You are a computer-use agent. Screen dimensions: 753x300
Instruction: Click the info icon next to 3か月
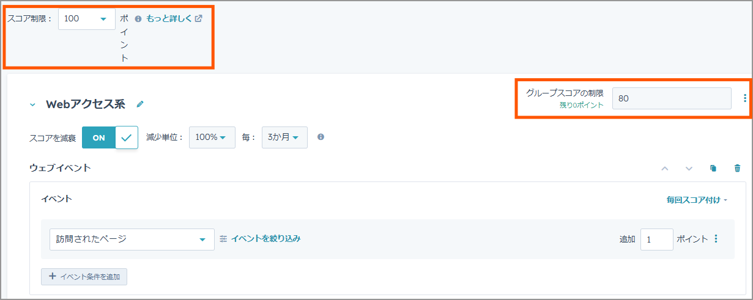pos(321,137)
